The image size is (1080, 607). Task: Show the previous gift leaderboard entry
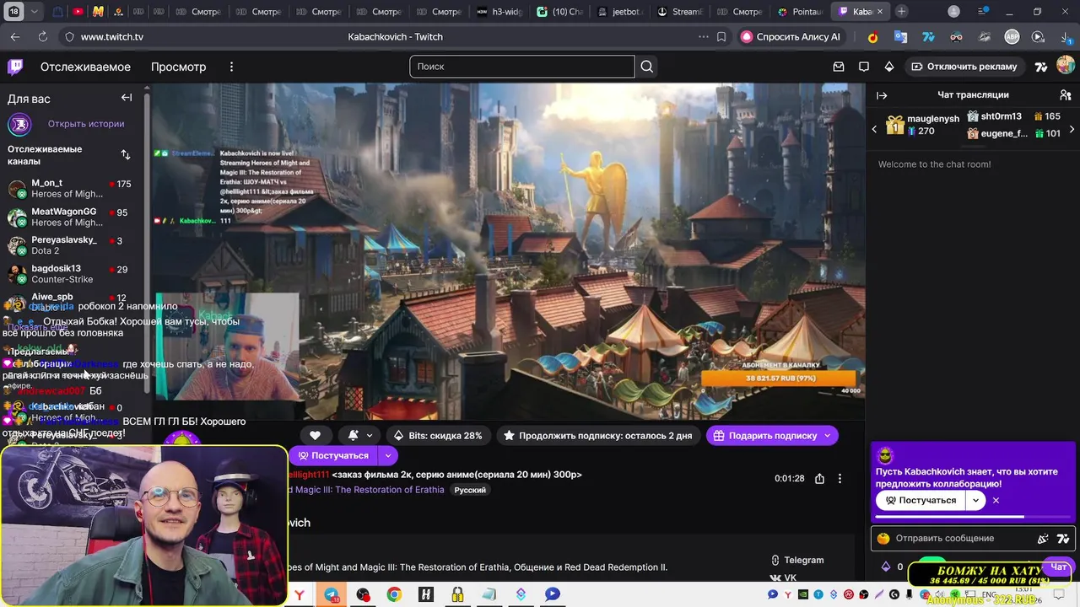coord(874,129)
